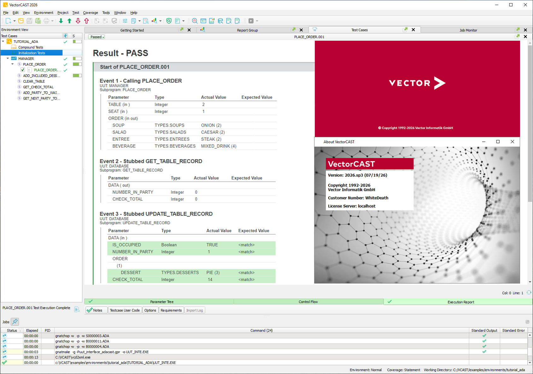
Task: Click the red outlined up arrow icon
Action: 86,21
